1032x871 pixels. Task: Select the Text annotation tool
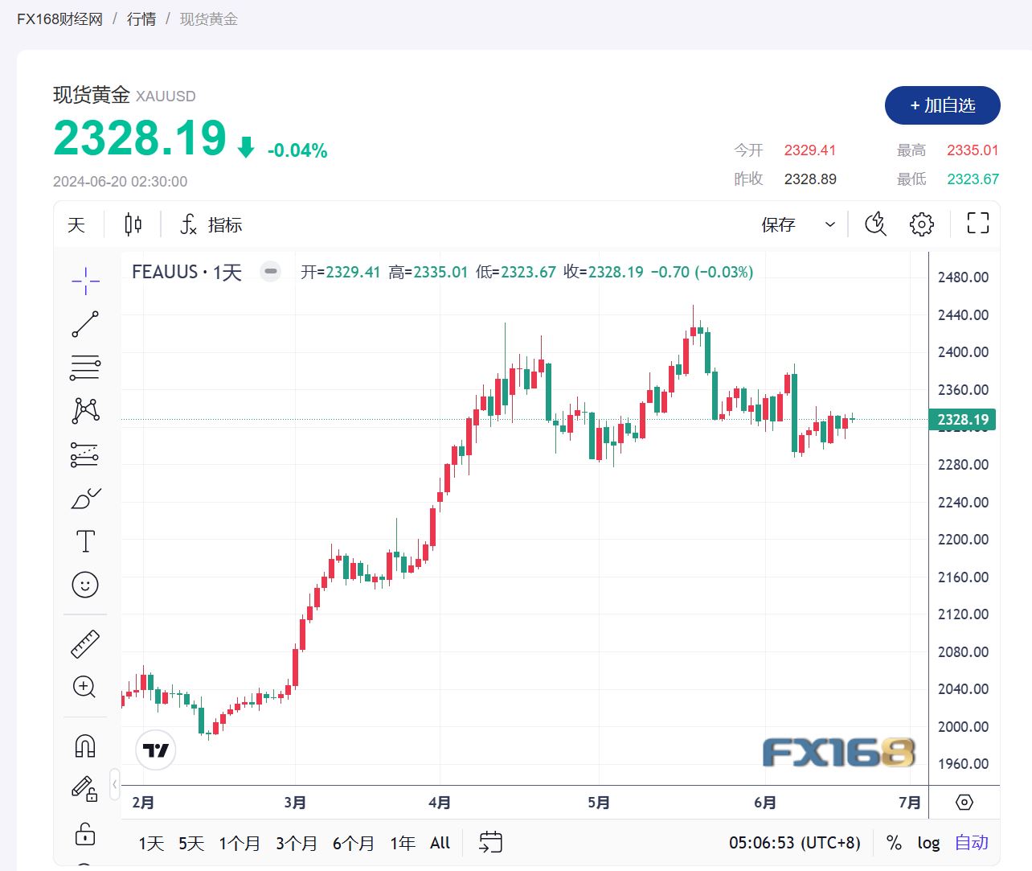tap(85, 541)
